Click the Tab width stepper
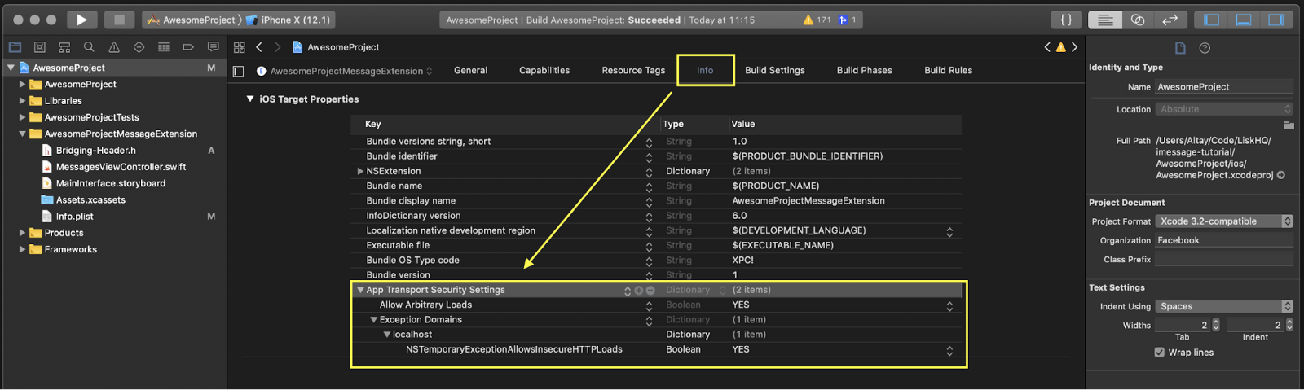Viewport: 1304px width, 390px height. click(1216, 325)
